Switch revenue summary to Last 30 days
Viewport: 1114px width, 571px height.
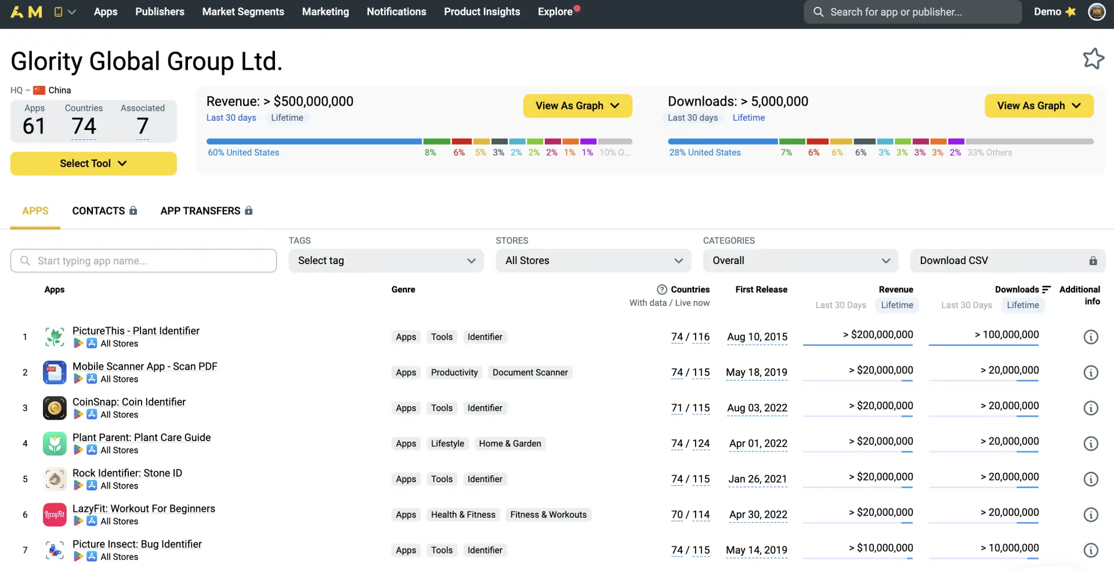231,118
